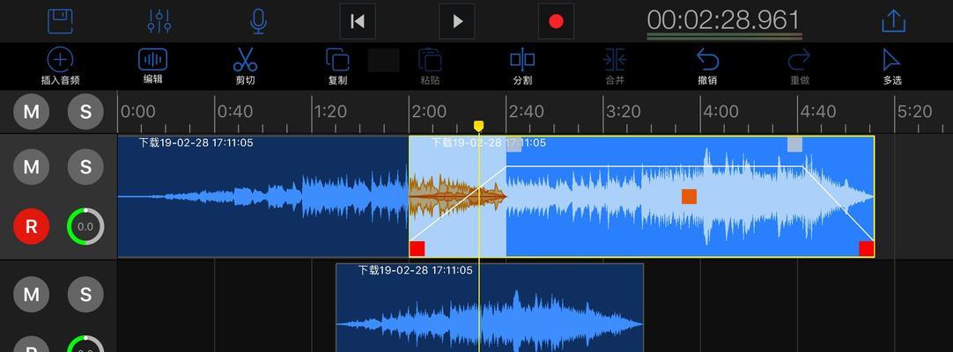Select the gray fade-out handle near 4:40
The height and width of the screenshot is (352, 953).
pos(794,144)
